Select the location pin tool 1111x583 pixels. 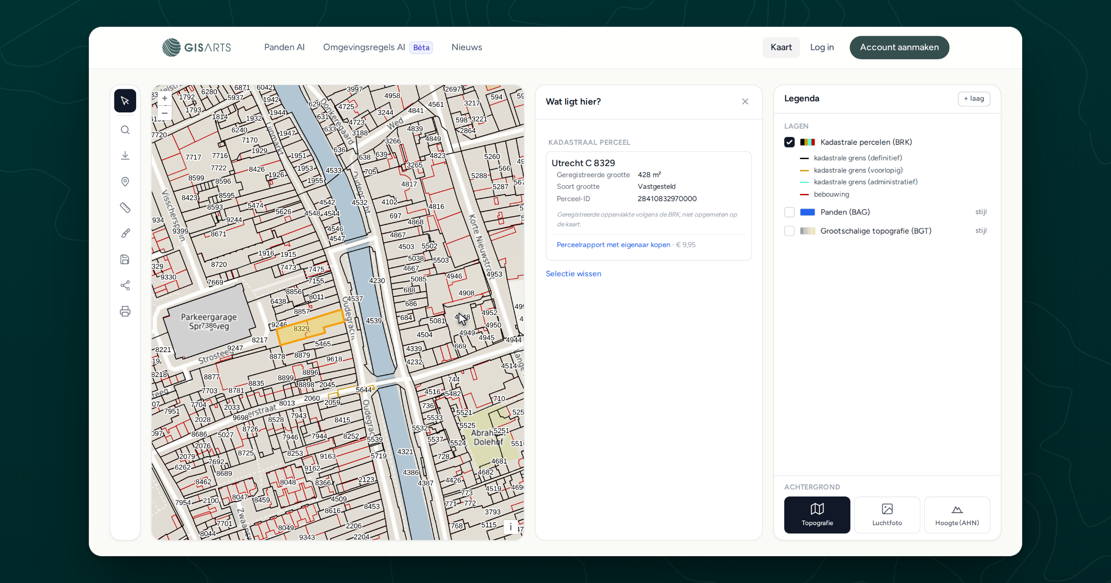coord(125,182)
